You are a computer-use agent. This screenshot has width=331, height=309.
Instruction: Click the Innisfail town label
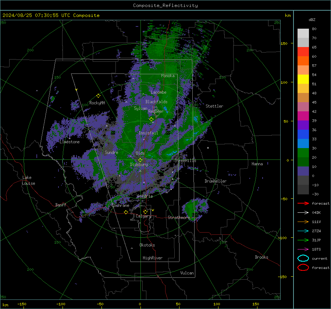(x=148, y=133)
